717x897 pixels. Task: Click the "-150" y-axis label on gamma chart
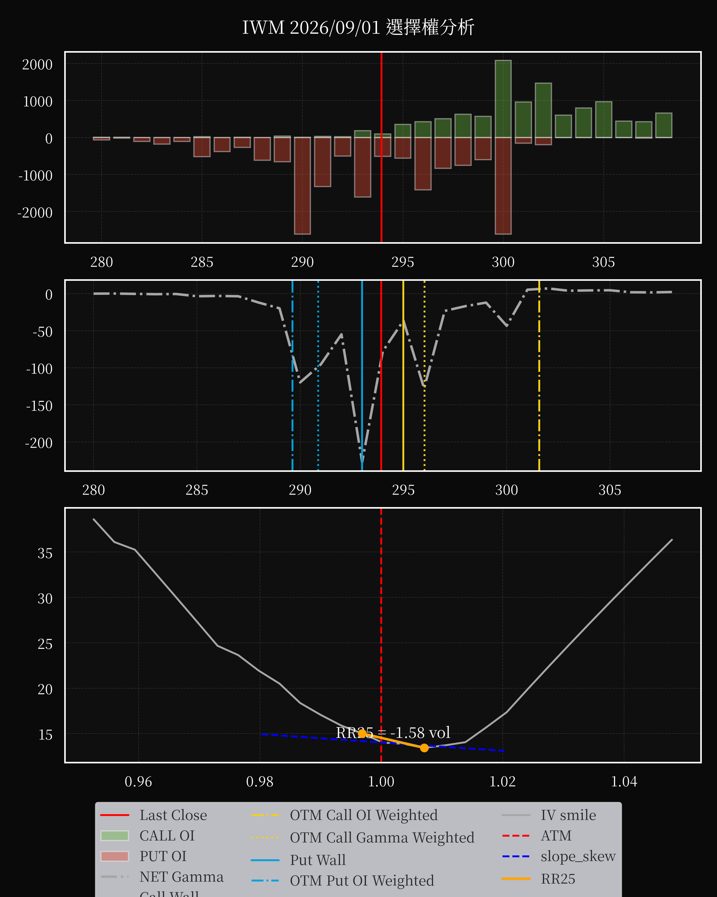pyautogui.click(x=39, y=406)
